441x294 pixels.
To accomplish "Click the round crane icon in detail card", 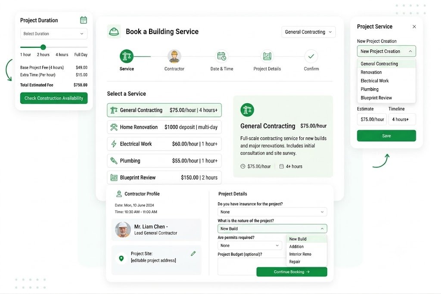I will click(247, 110).
